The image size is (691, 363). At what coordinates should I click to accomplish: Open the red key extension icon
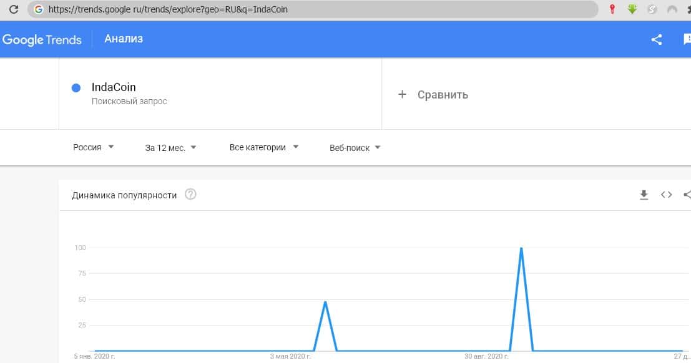coord(612,9)
